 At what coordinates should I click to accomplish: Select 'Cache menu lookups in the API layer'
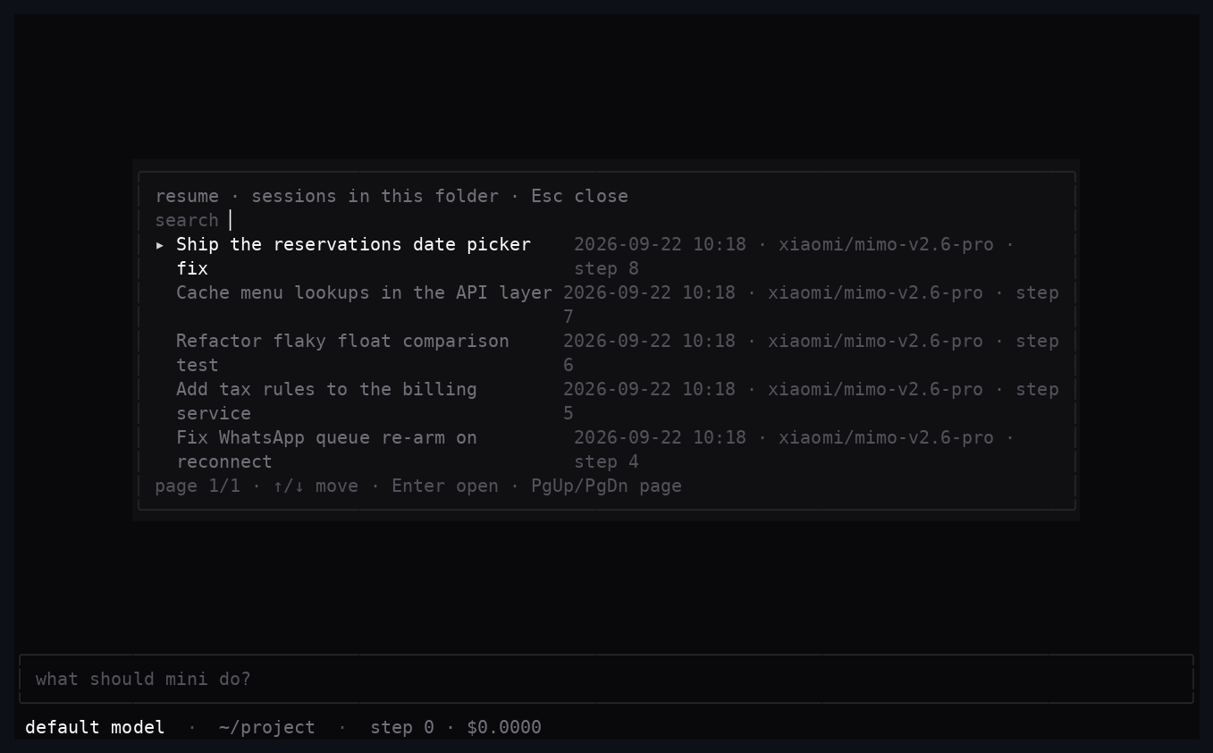(x=606, y=305)
